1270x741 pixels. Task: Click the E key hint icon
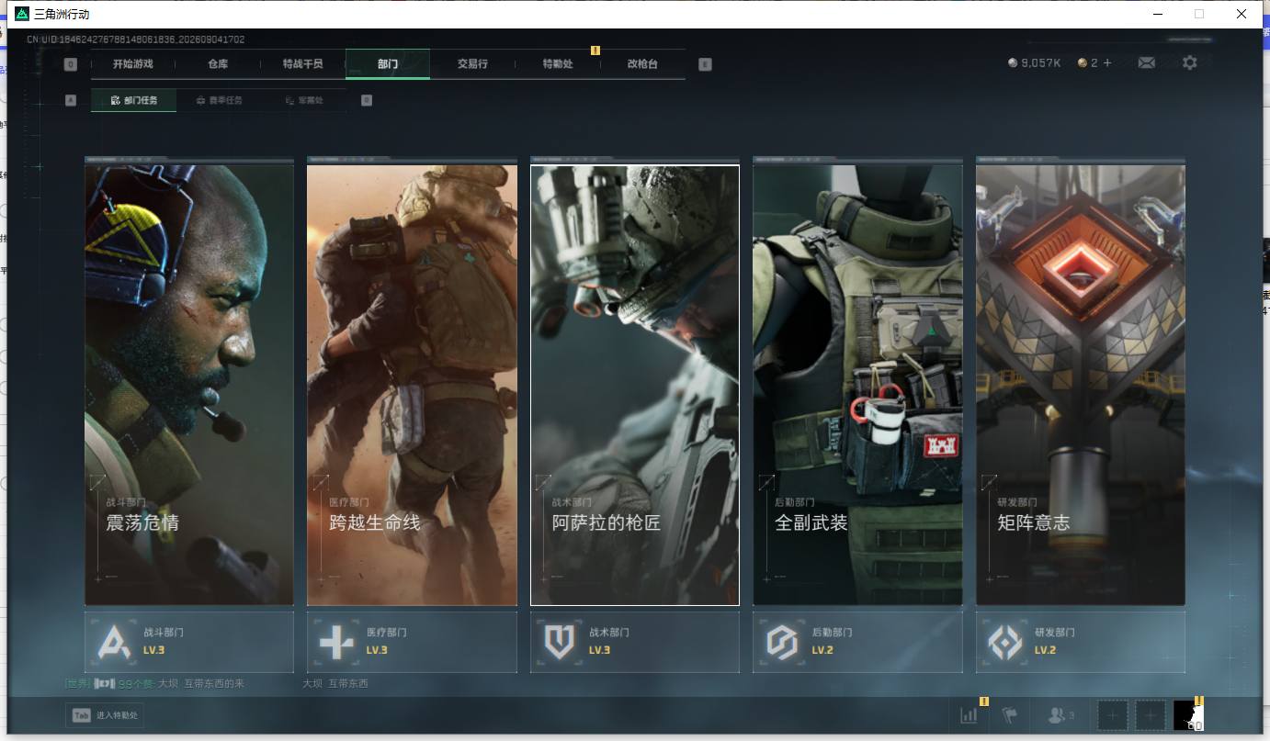point(705,64)
